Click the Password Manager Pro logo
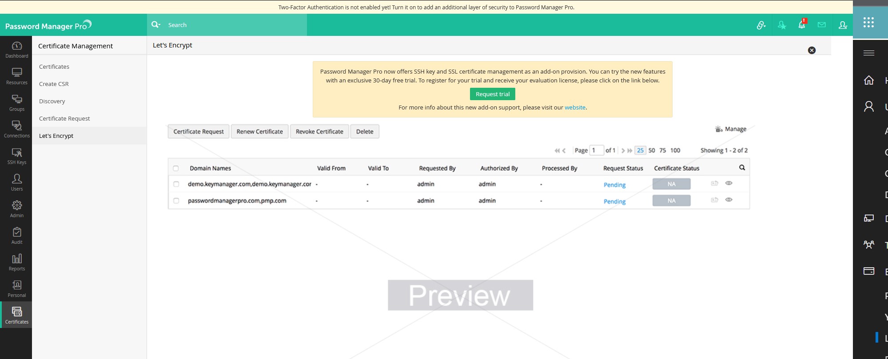Screen dimensions: 888x359 pyautogui.click(x=48, y=25)
